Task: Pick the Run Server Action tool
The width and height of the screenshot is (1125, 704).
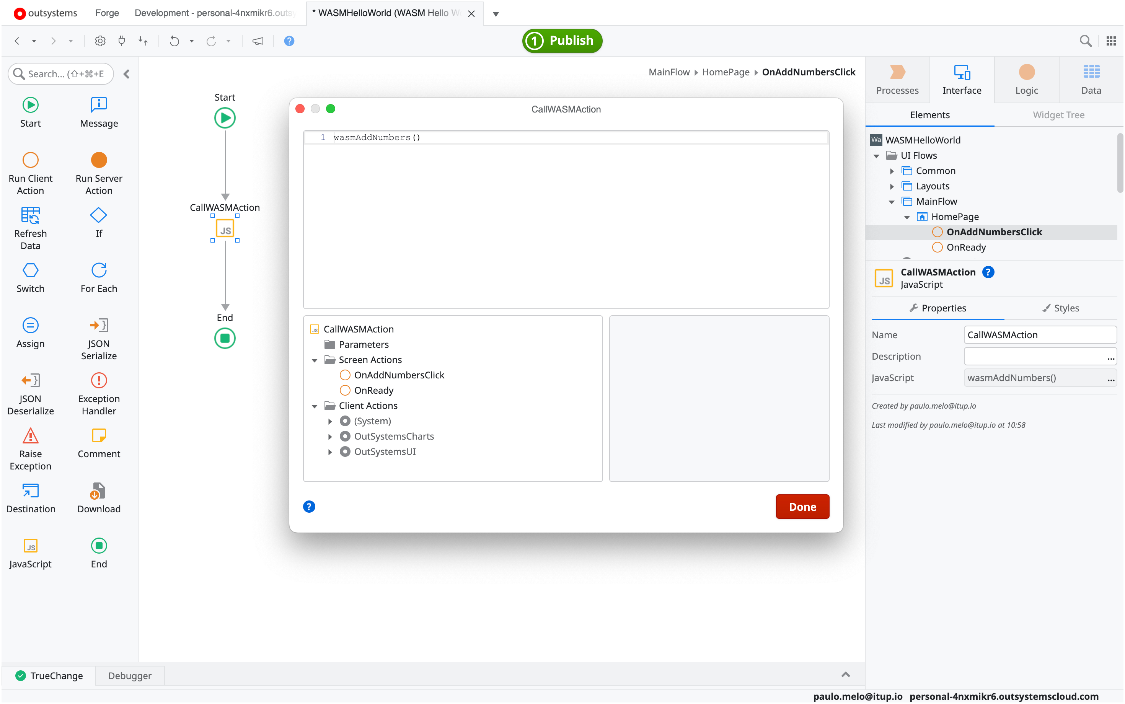Action: coord(99,174)
